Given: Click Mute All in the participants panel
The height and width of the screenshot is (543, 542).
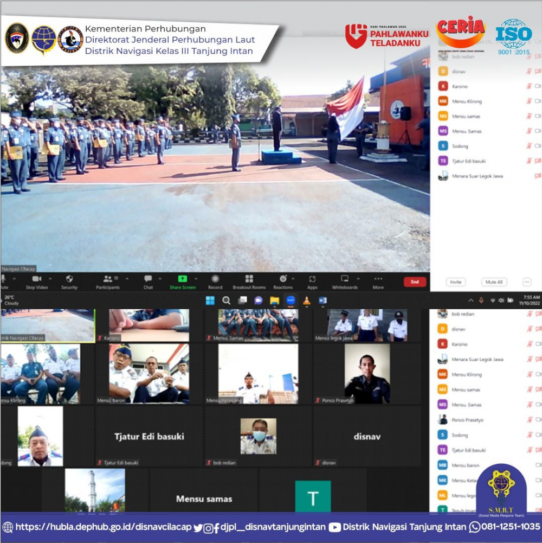Looking at the screenshot, I should click(x=494, y=282).
